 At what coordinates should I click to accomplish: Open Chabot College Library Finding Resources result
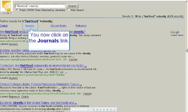41,84
